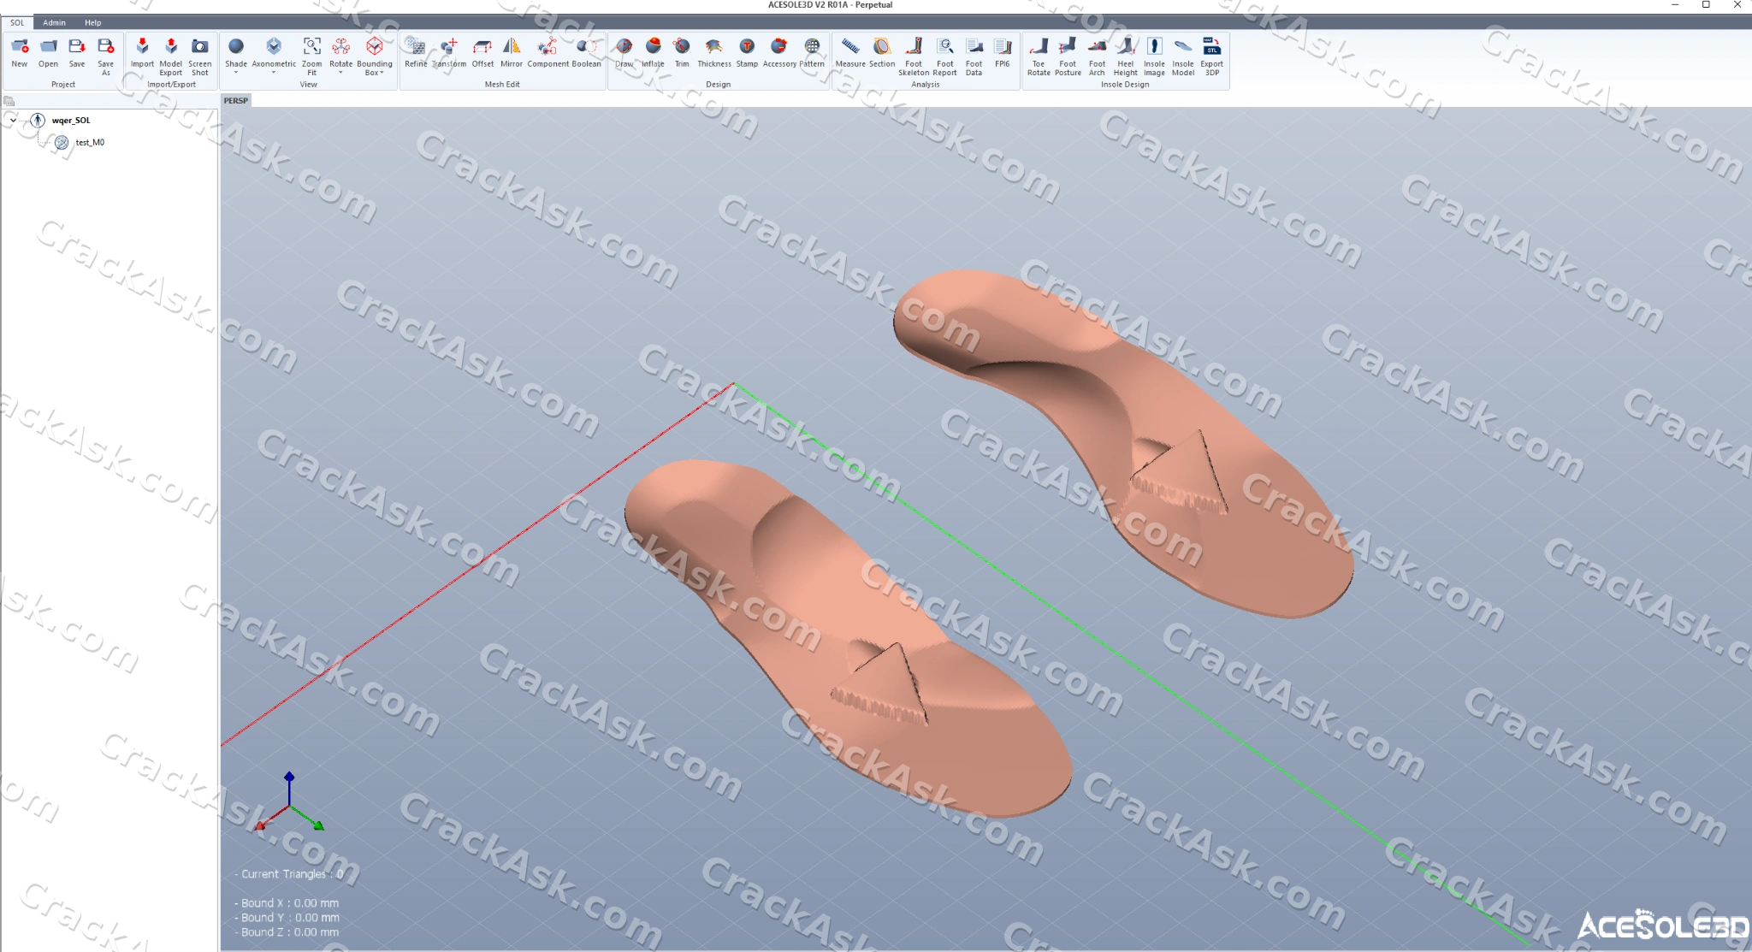
Task: Create a New project
Action: click(x=20, y=52)
